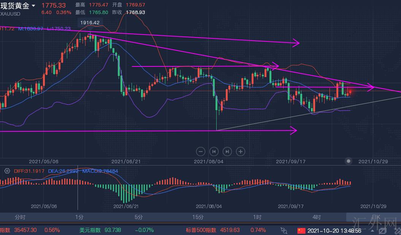Click the DEA:26.2992 indicator label
The height and width of the screenshot is (235, 401).
[63, 171]
